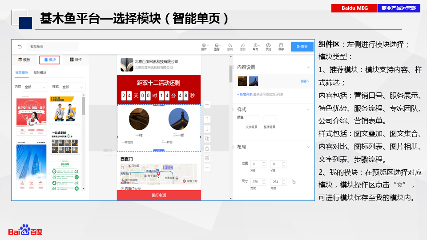The width and height of the screenshot is (427, 240).
Task: Pick the red 孩子早三年 module thumbnail
Action: coord(31,115)
